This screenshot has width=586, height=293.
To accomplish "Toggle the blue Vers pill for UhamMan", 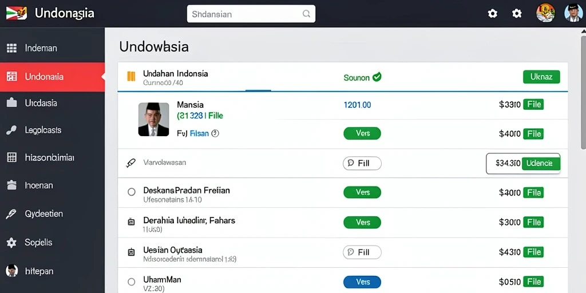I will coord(362,282).
